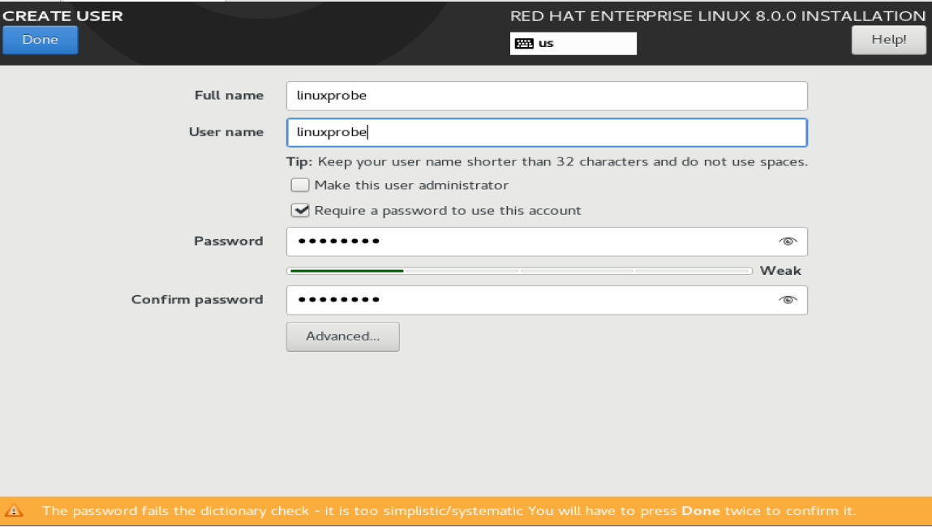The height and width of the screenshot is (527, 932).
Task: Toggle Require a password to use this account
Action: (300, 210)
